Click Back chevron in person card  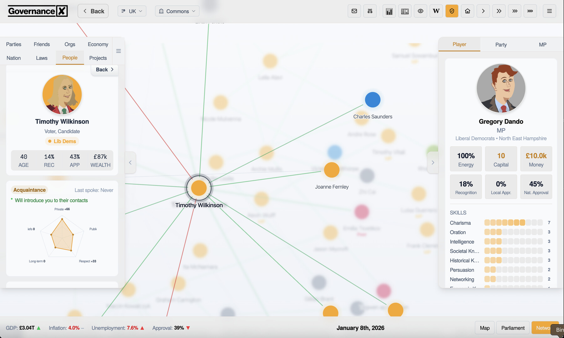point(105,69)
